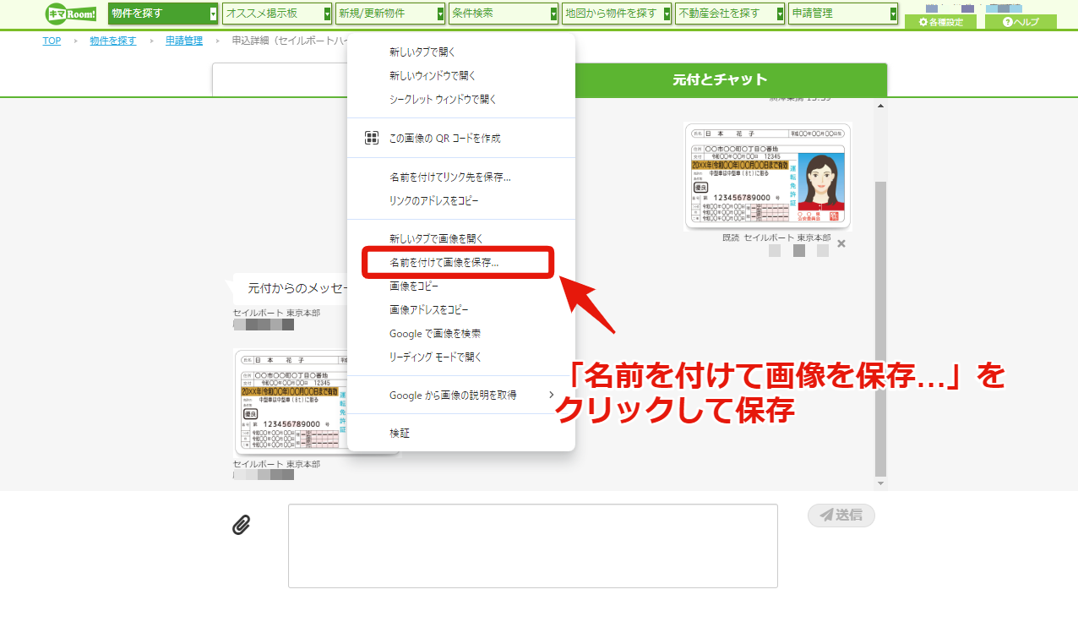Image resolution: width=1078 pixels, height=633 pixels.
Task: Click the キマRoom! logo
Action: click(x=72, y=14)
